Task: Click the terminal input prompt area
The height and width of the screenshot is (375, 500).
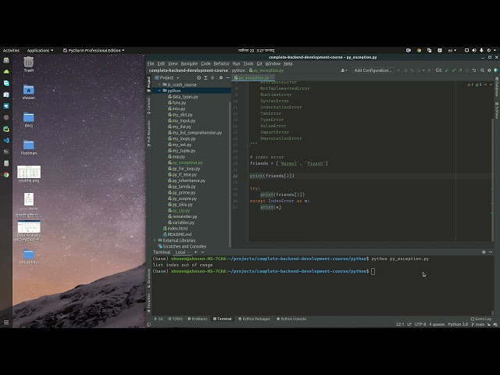Action: point(373,271)
